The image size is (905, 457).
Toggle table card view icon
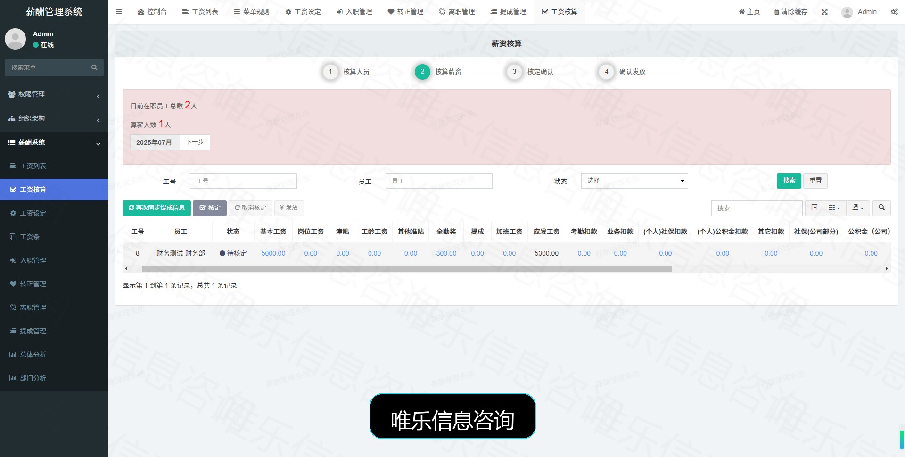point(814,208)
